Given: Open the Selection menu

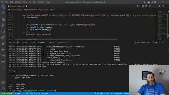Looking at the screenshot, I should click(18, 2).
